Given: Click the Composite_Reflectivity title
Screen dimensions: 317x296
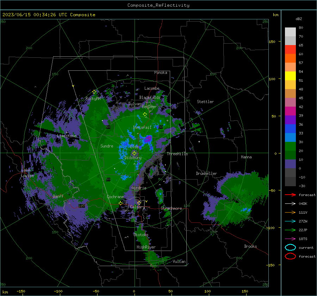Looking at the screenshot, I should click(x=158, y=5).
